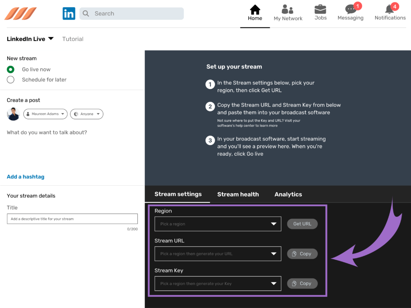
Task: Expand the Anyone visibility dropdown
Action: click(x=87, y=114)
